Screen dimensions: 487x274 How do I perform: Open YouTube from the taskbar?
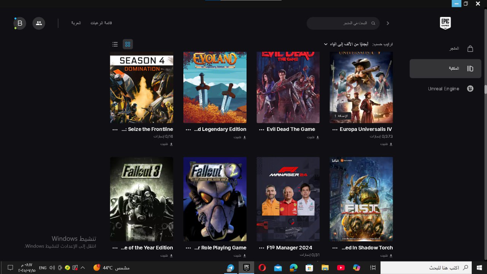click(x=341, y=268)
